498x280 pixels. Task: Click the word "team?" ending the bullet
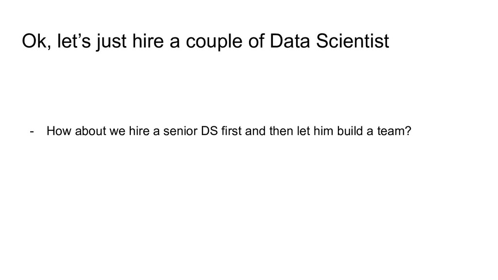(x=394, y=131)
